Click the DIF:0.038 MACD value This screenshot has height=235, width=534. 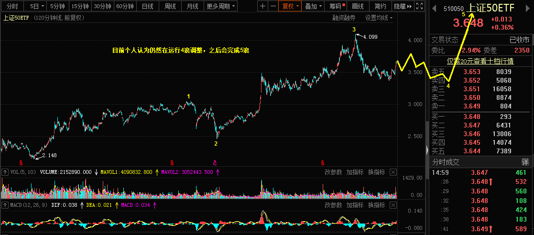(65, 205)
